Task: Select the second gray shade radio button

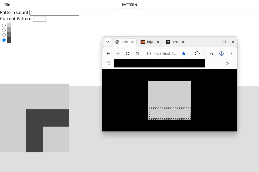Action: (x=4, y=30)
